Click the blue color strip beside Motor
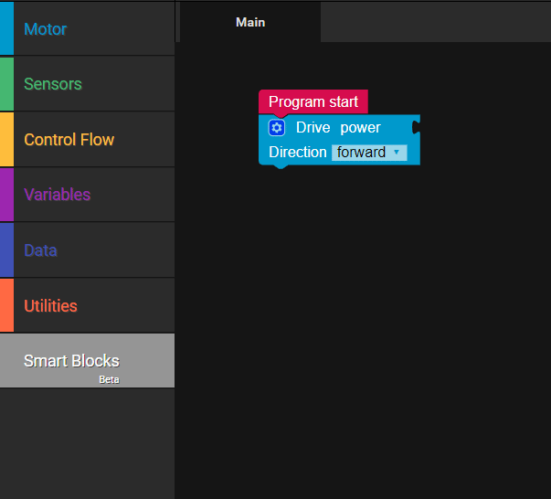The width and height of the screenshot is (551, 499). tap(6, 29)
